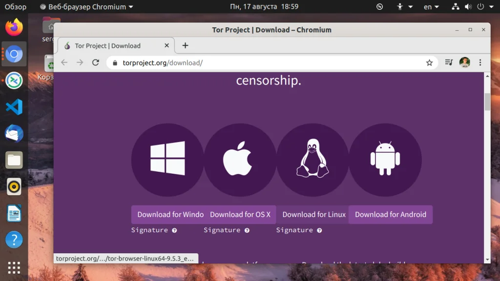500x281 pixels.
Task: Click Chromium icon in the dock
Action: pyautogui.click(x=14, y=54)
